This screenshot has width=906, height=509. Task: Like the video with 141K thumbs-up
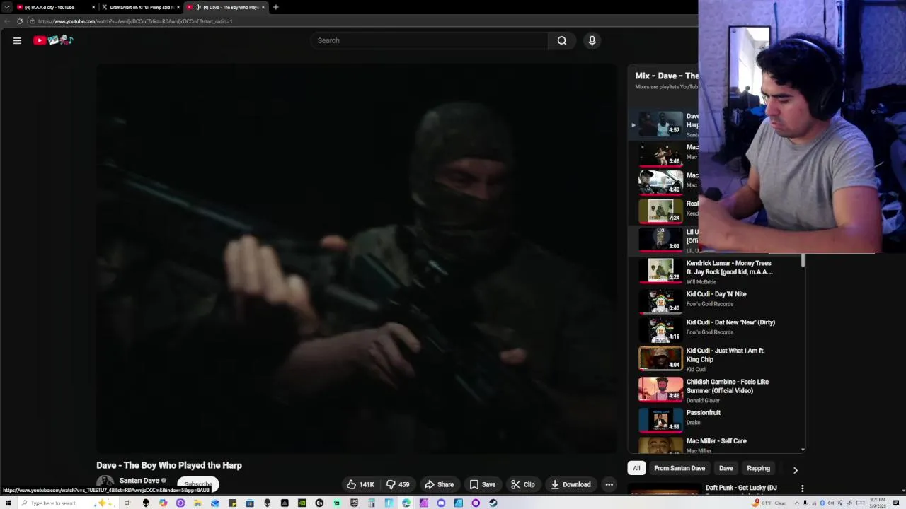(360, 484)
